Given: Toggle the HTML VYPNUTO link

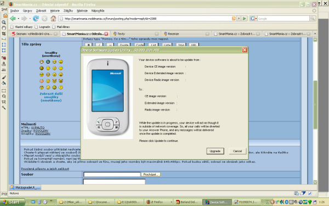Looking at the screenshot, I should [x=38, y=127].
